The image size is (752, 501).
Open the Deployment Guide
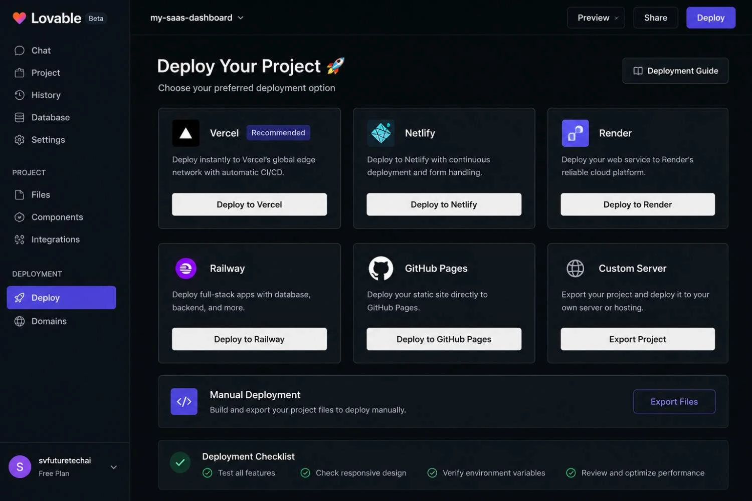click(x=675, y=71)
